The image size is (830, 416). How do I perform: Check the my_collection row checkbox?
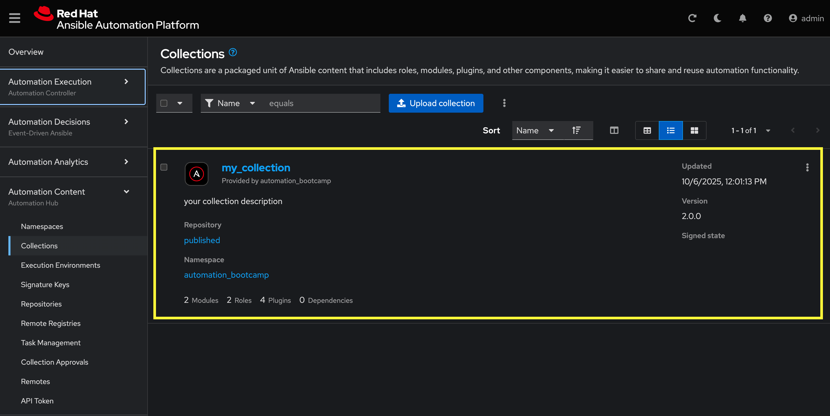[x=164, y=167]
